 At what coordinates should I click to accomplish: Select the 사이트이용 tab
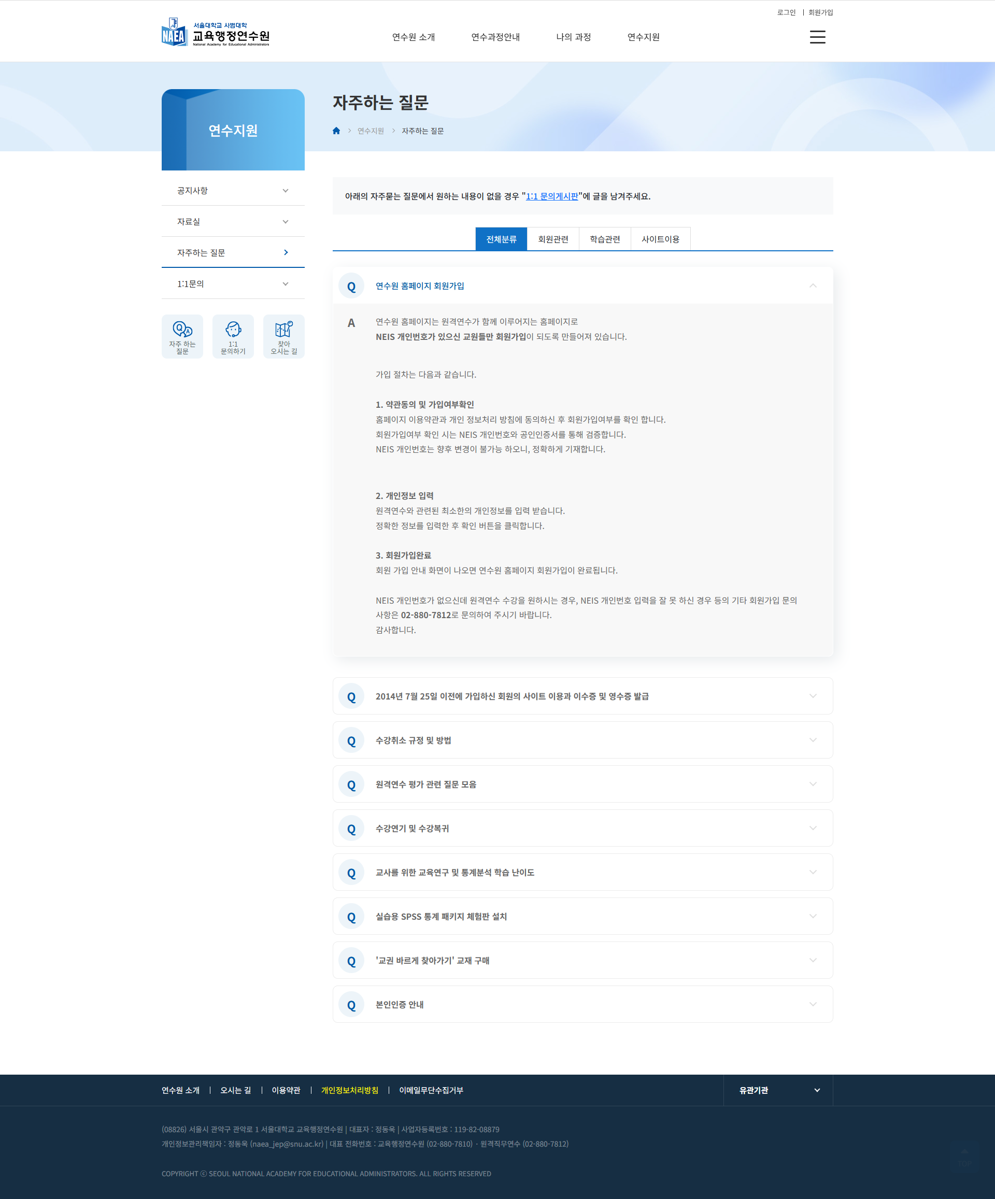pos(660,239)
